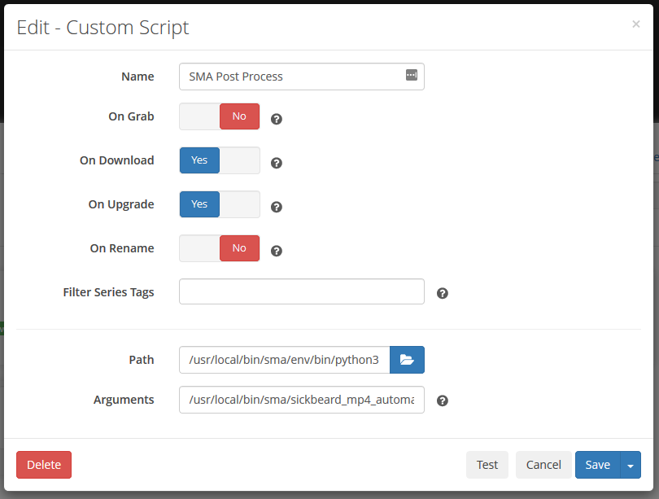View the On Rename help icon
Viewport: 659px width, 499px height.
pos(276,251)
